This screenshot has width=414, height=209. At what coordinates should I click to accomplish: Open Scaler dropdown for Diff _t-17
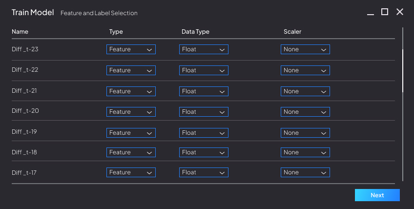click(305, 172)
